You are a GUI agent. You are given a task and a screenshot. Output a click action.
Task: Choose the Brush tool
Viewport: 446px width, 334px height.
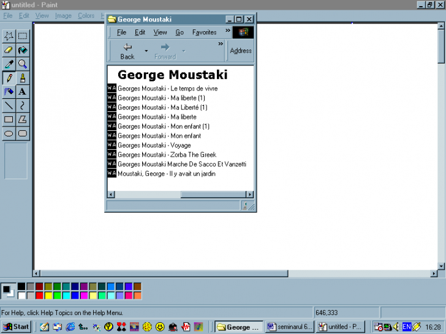point(23,78)
